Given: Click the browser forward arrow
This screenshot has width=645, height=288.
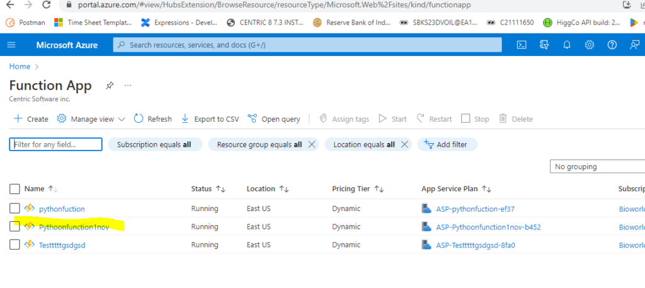Looking at the screenshot, I should click(28, 4).
